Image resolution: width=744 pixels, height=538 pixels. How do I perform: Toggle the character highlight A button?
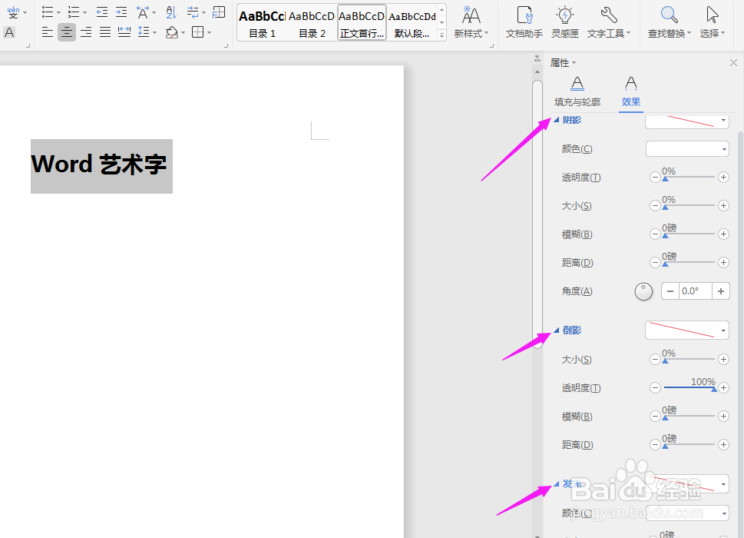click(x=8, y=33)
